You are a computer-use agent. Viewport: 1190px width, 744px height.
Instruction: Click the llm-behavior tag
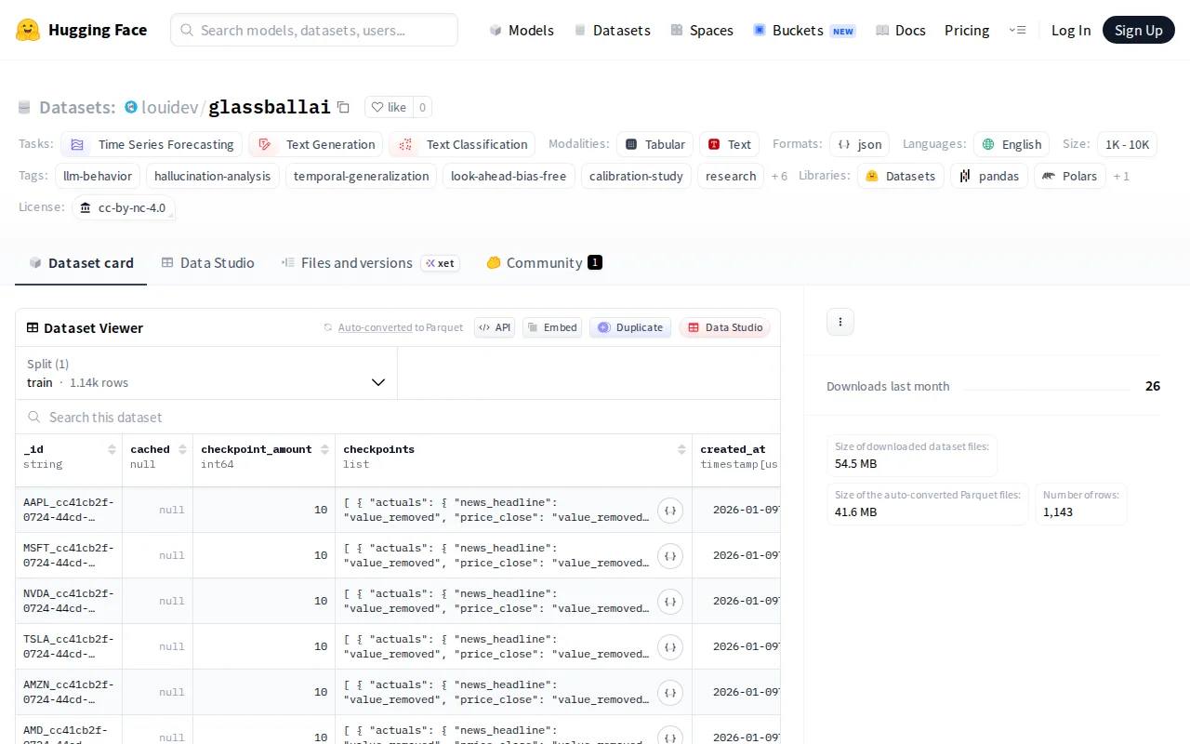(98, 176)
